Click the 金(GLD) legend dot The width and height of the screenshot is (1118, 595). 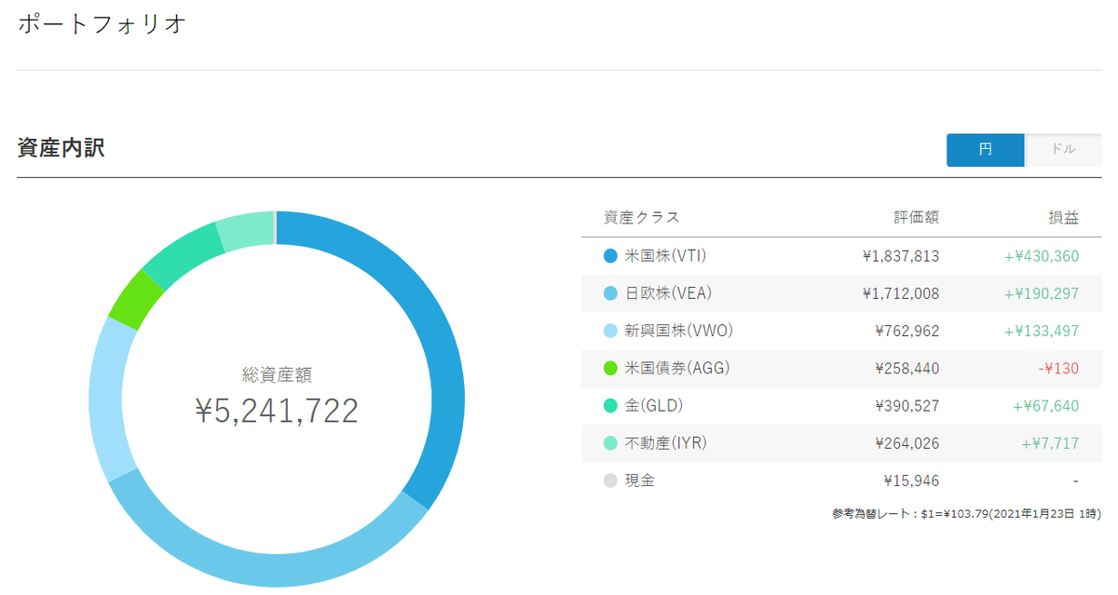tap(610, 406)
